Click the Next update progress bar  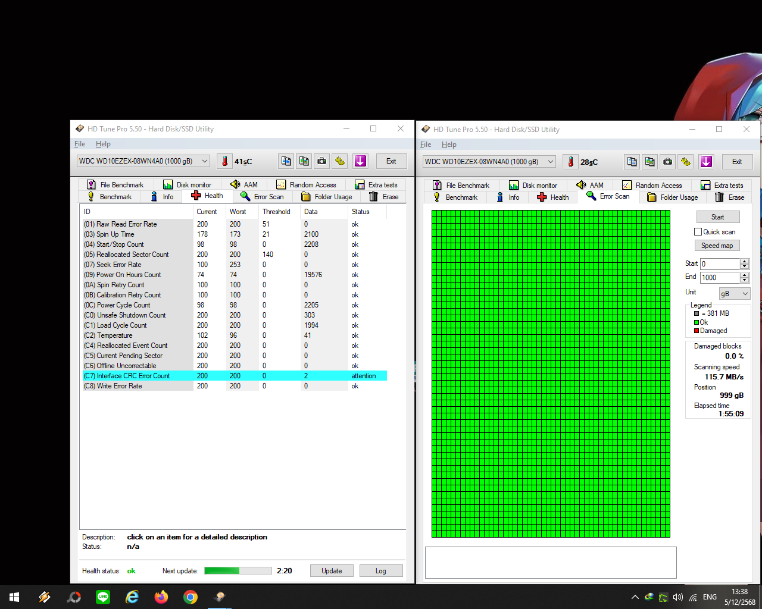[x=238, y=571]
